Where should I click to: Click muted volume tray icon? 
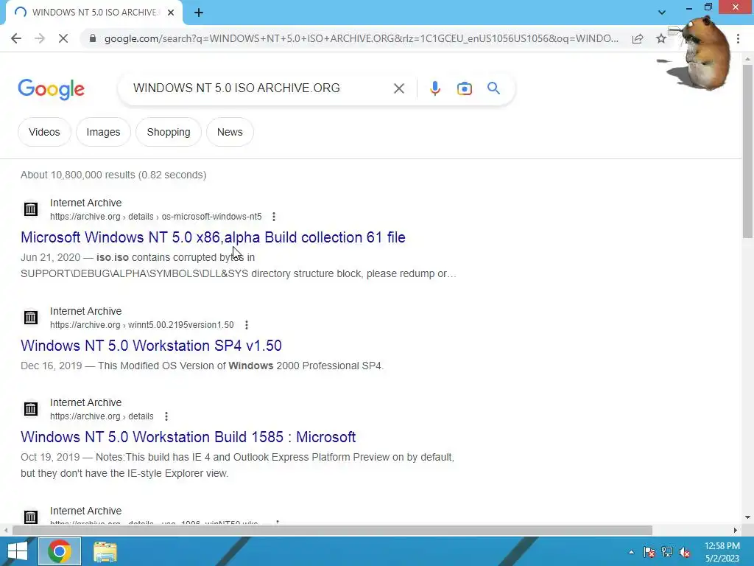(x=685, y=552)
